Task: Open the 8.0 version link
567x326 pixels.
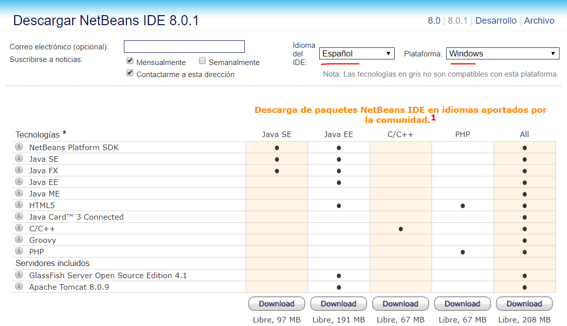Action: (434, 21)
